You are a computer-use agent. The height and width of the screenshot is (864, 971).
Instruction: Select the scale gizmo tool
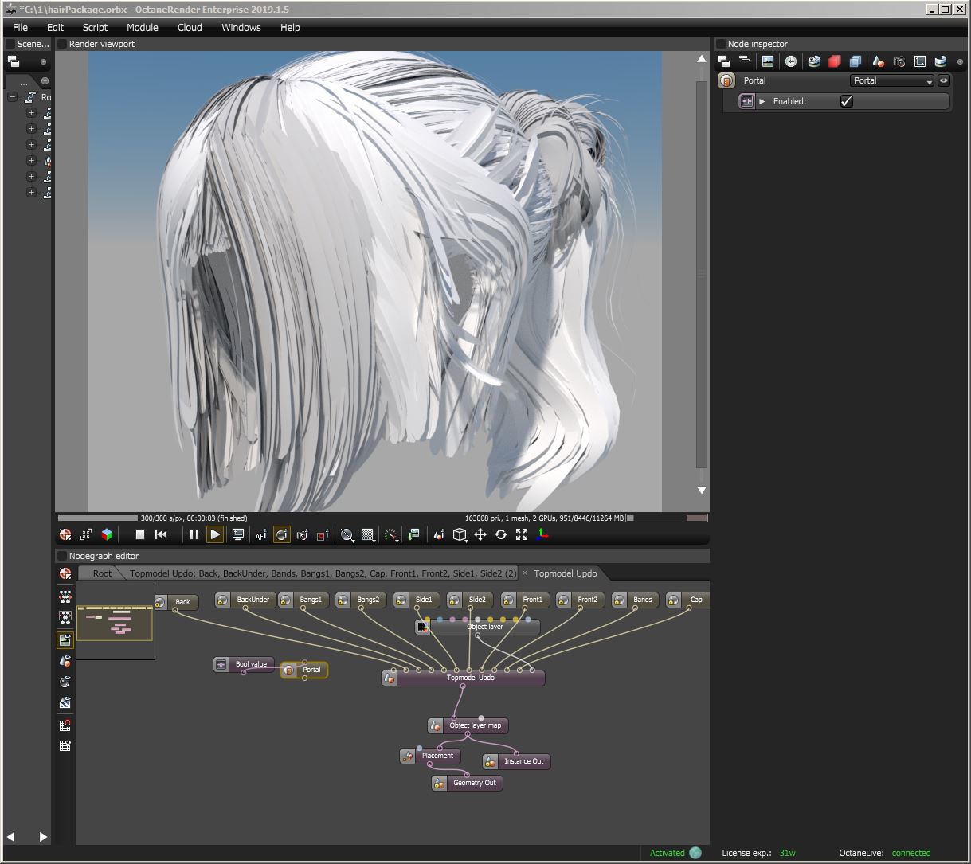coord(522,535)
